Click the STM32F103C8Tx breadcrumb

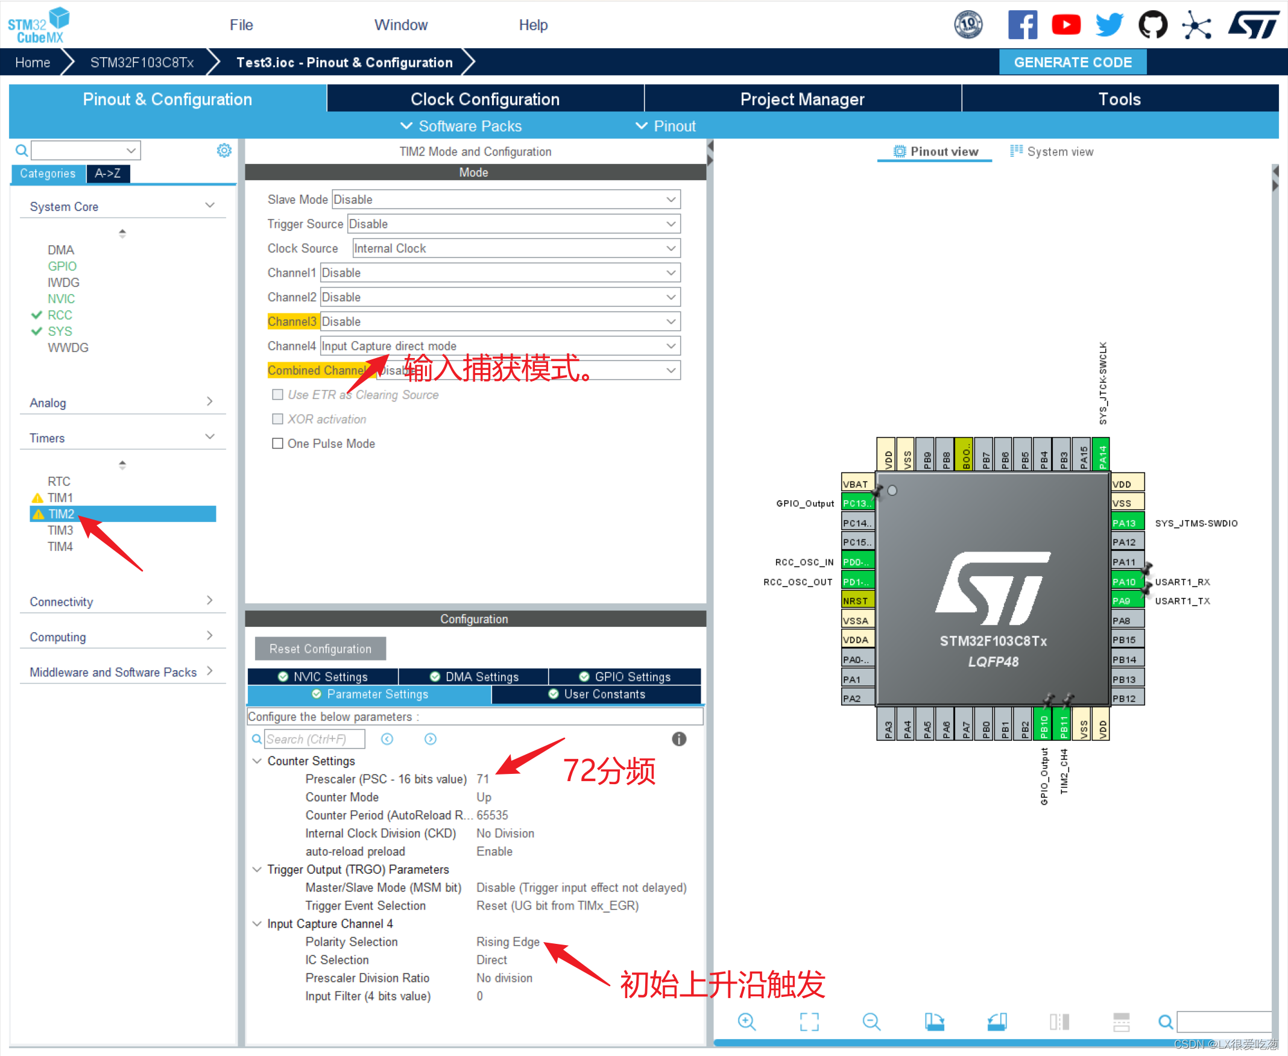[142, 62]
